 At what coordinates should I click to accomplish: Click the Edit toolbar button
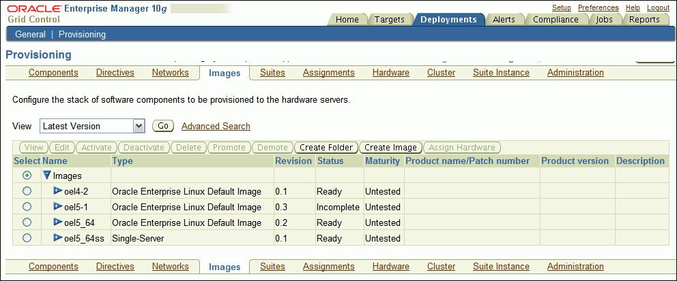62,147
